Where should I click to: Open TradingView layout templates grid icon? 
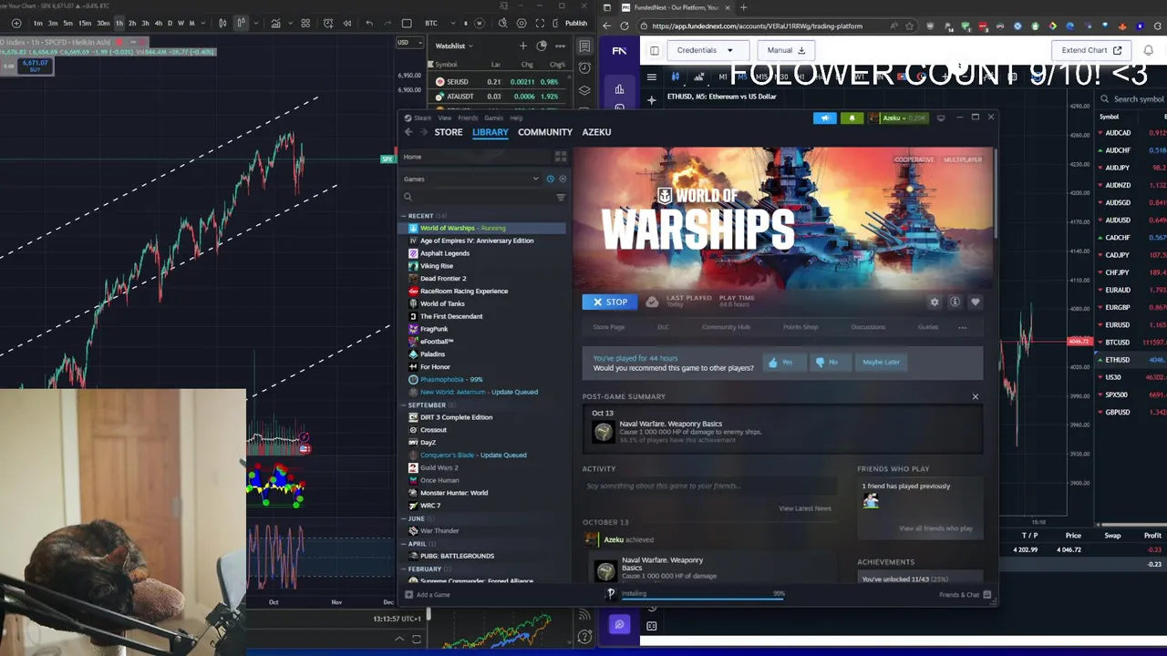pos(305,23)
